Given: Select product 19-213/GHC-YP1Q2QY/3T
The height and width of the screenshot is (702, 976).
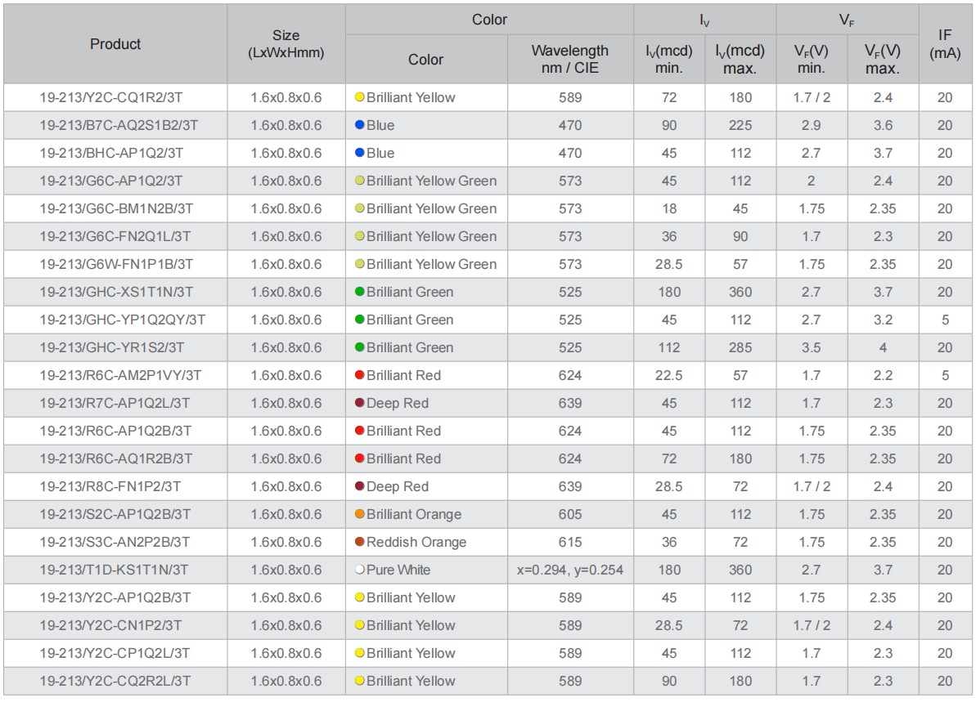Looking at the screenshot, I should [123, 320].
